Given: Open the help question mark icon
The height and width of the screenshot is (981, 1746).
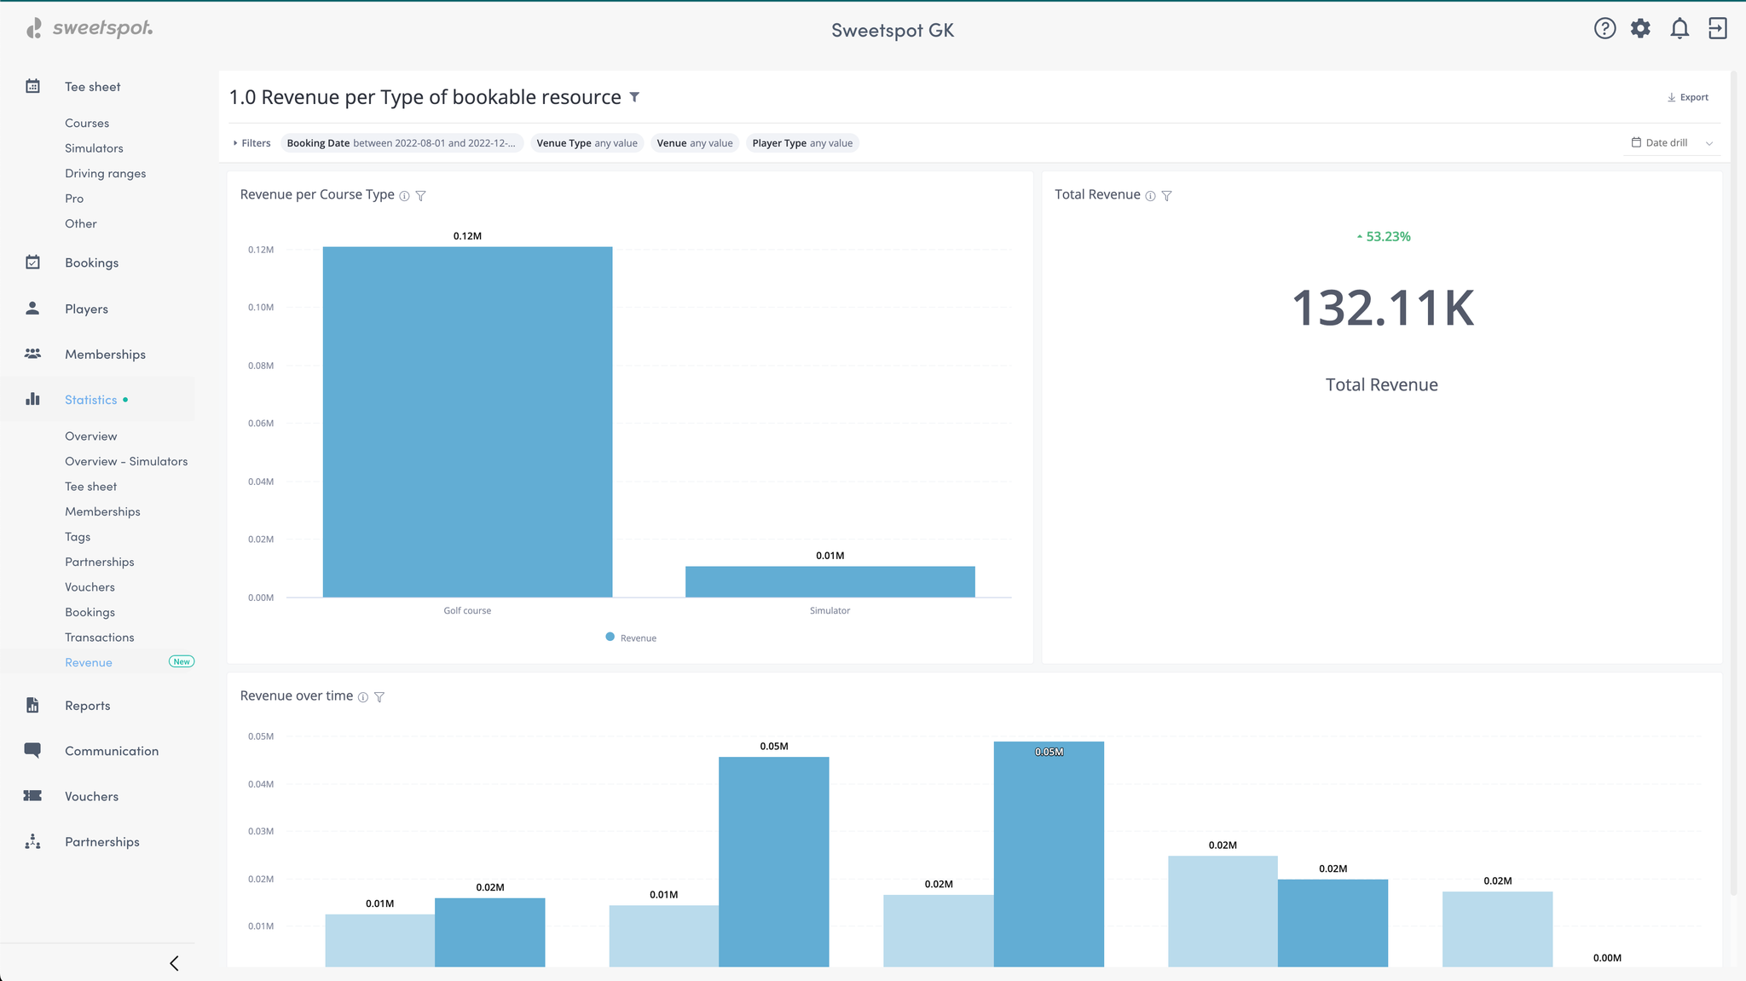Looking at the screenshot, I should (1604, 29).
